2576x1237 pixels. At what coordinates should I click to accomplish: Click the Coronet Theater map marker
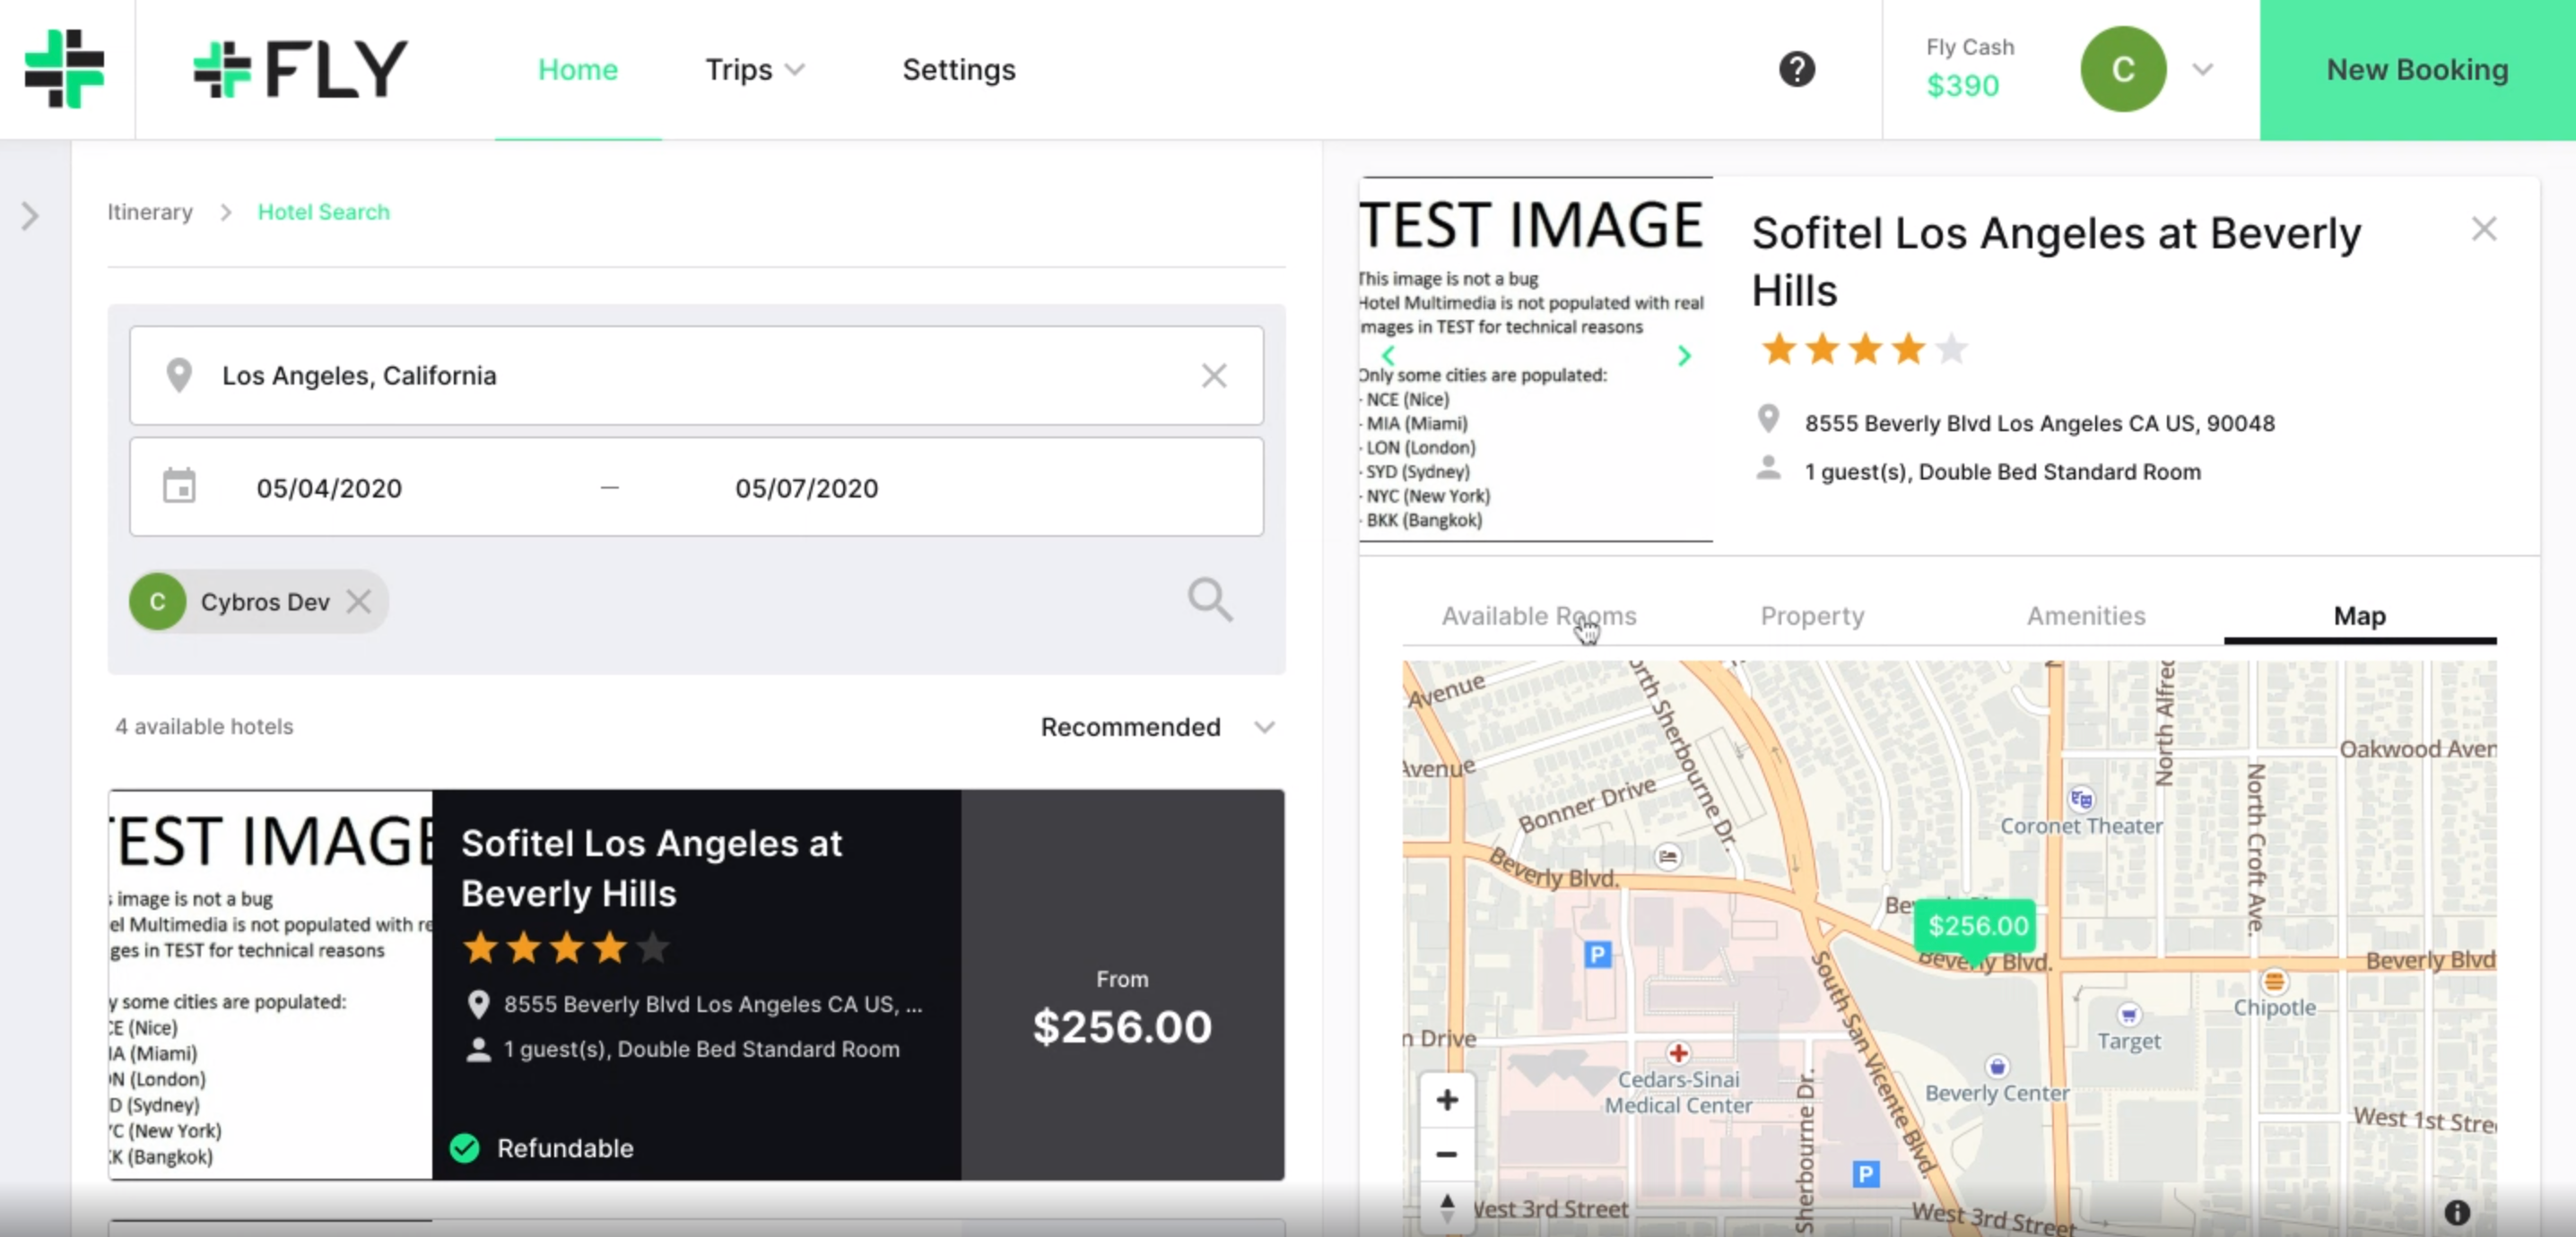(x=2081, y=800)
